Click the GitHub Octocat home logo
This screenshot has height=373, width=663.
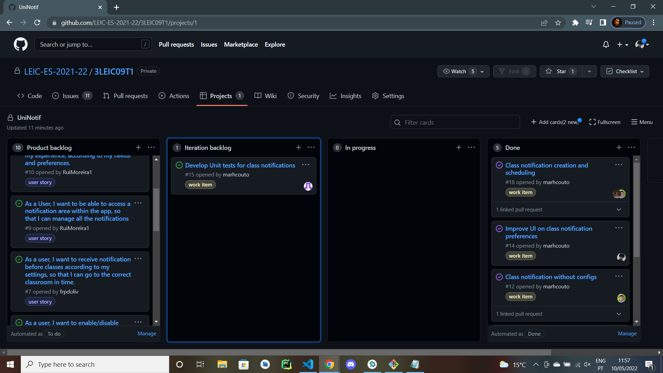pyautogui.click(x=20, y=45)
